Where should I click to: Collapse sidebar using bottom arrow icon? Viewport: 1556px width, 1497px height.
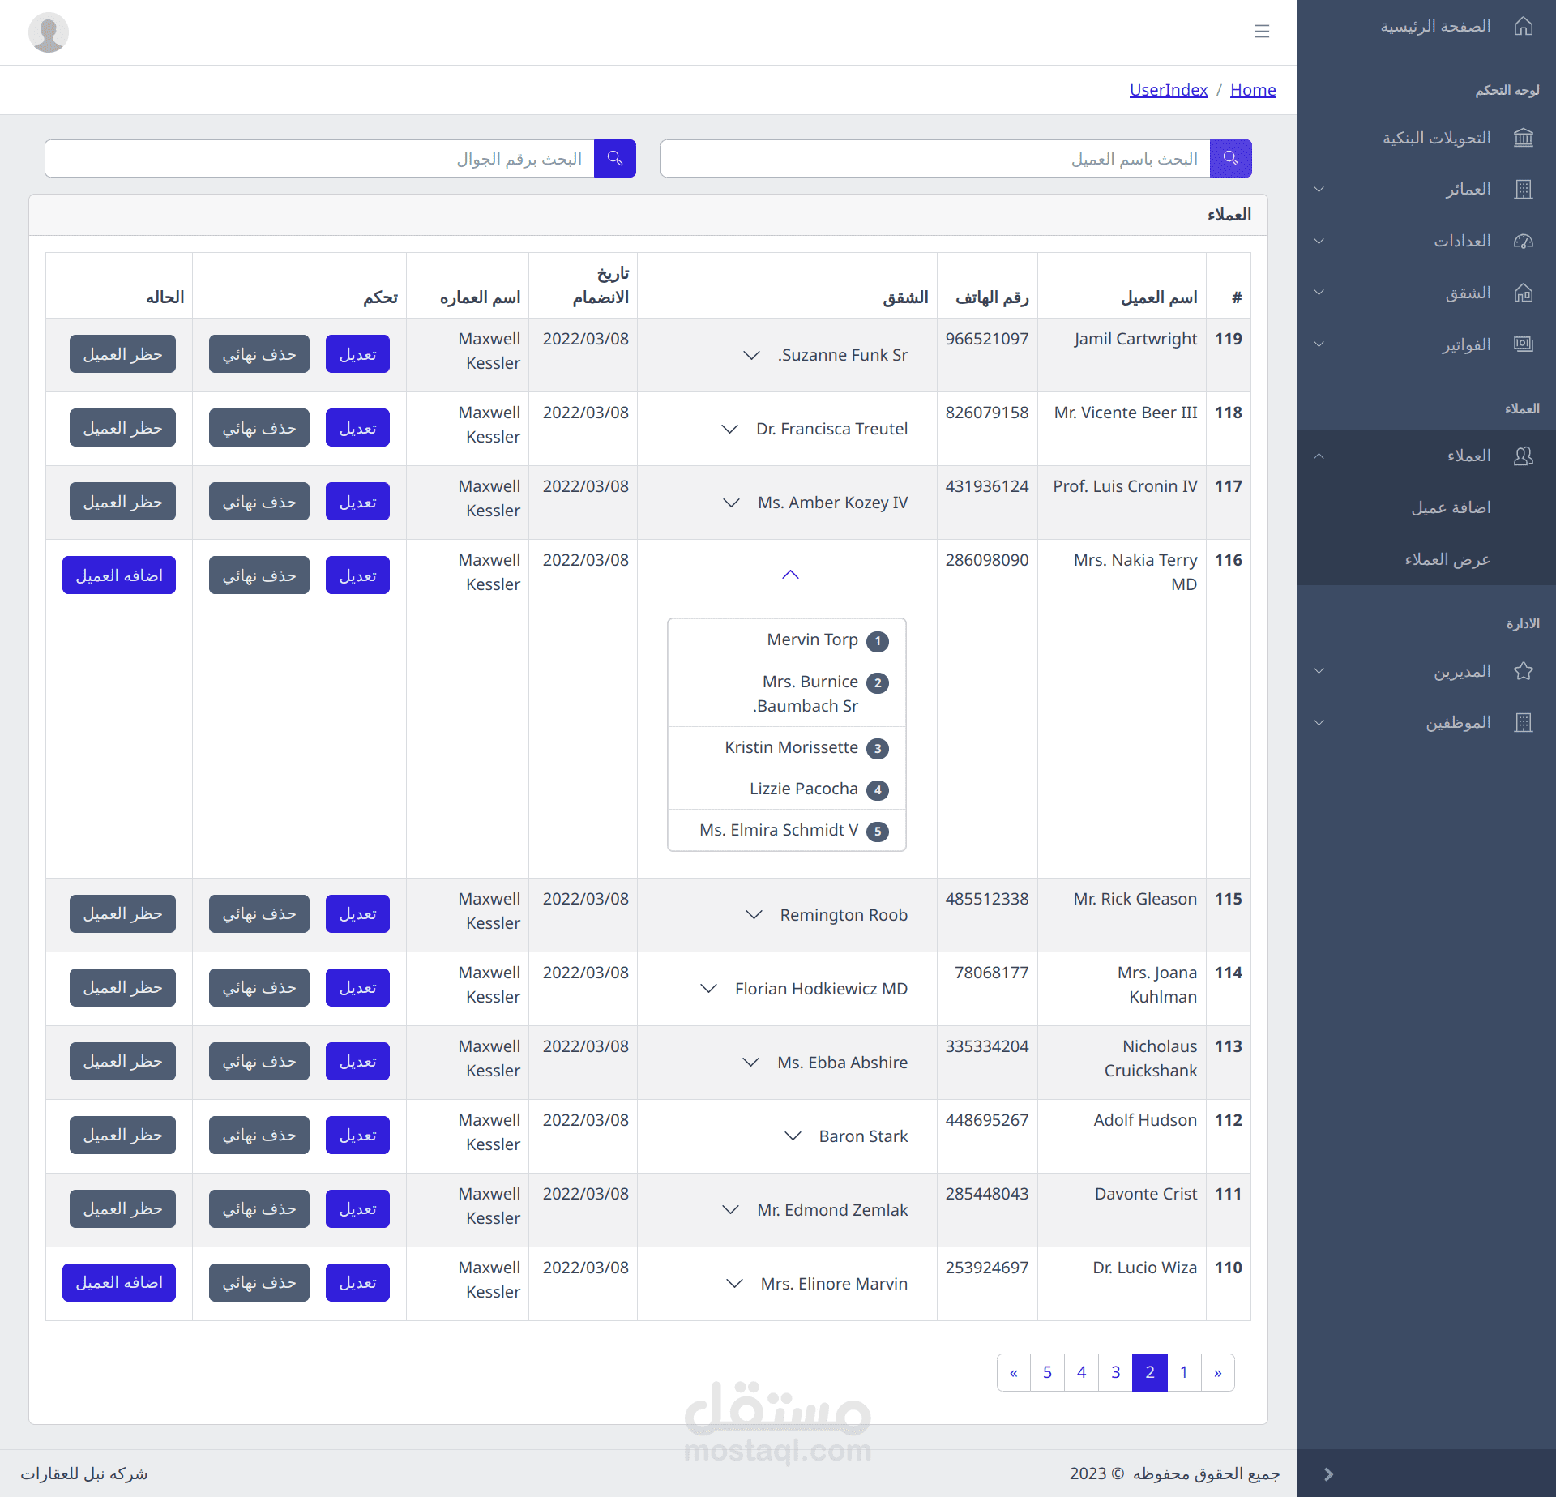point(1328,1473)
